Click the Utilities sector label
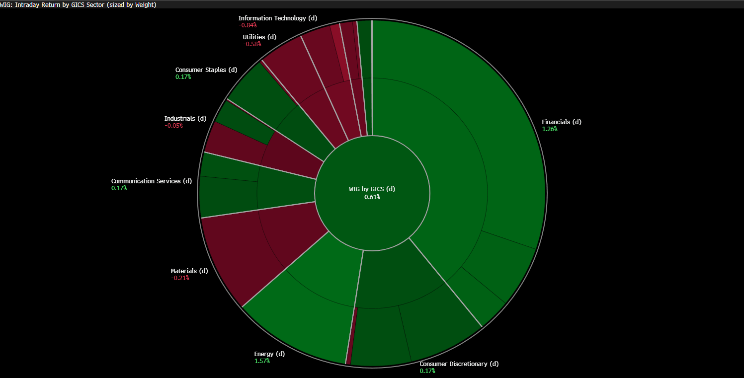The image size is (744, 378). pyautogui.click(x=259, y=37)
